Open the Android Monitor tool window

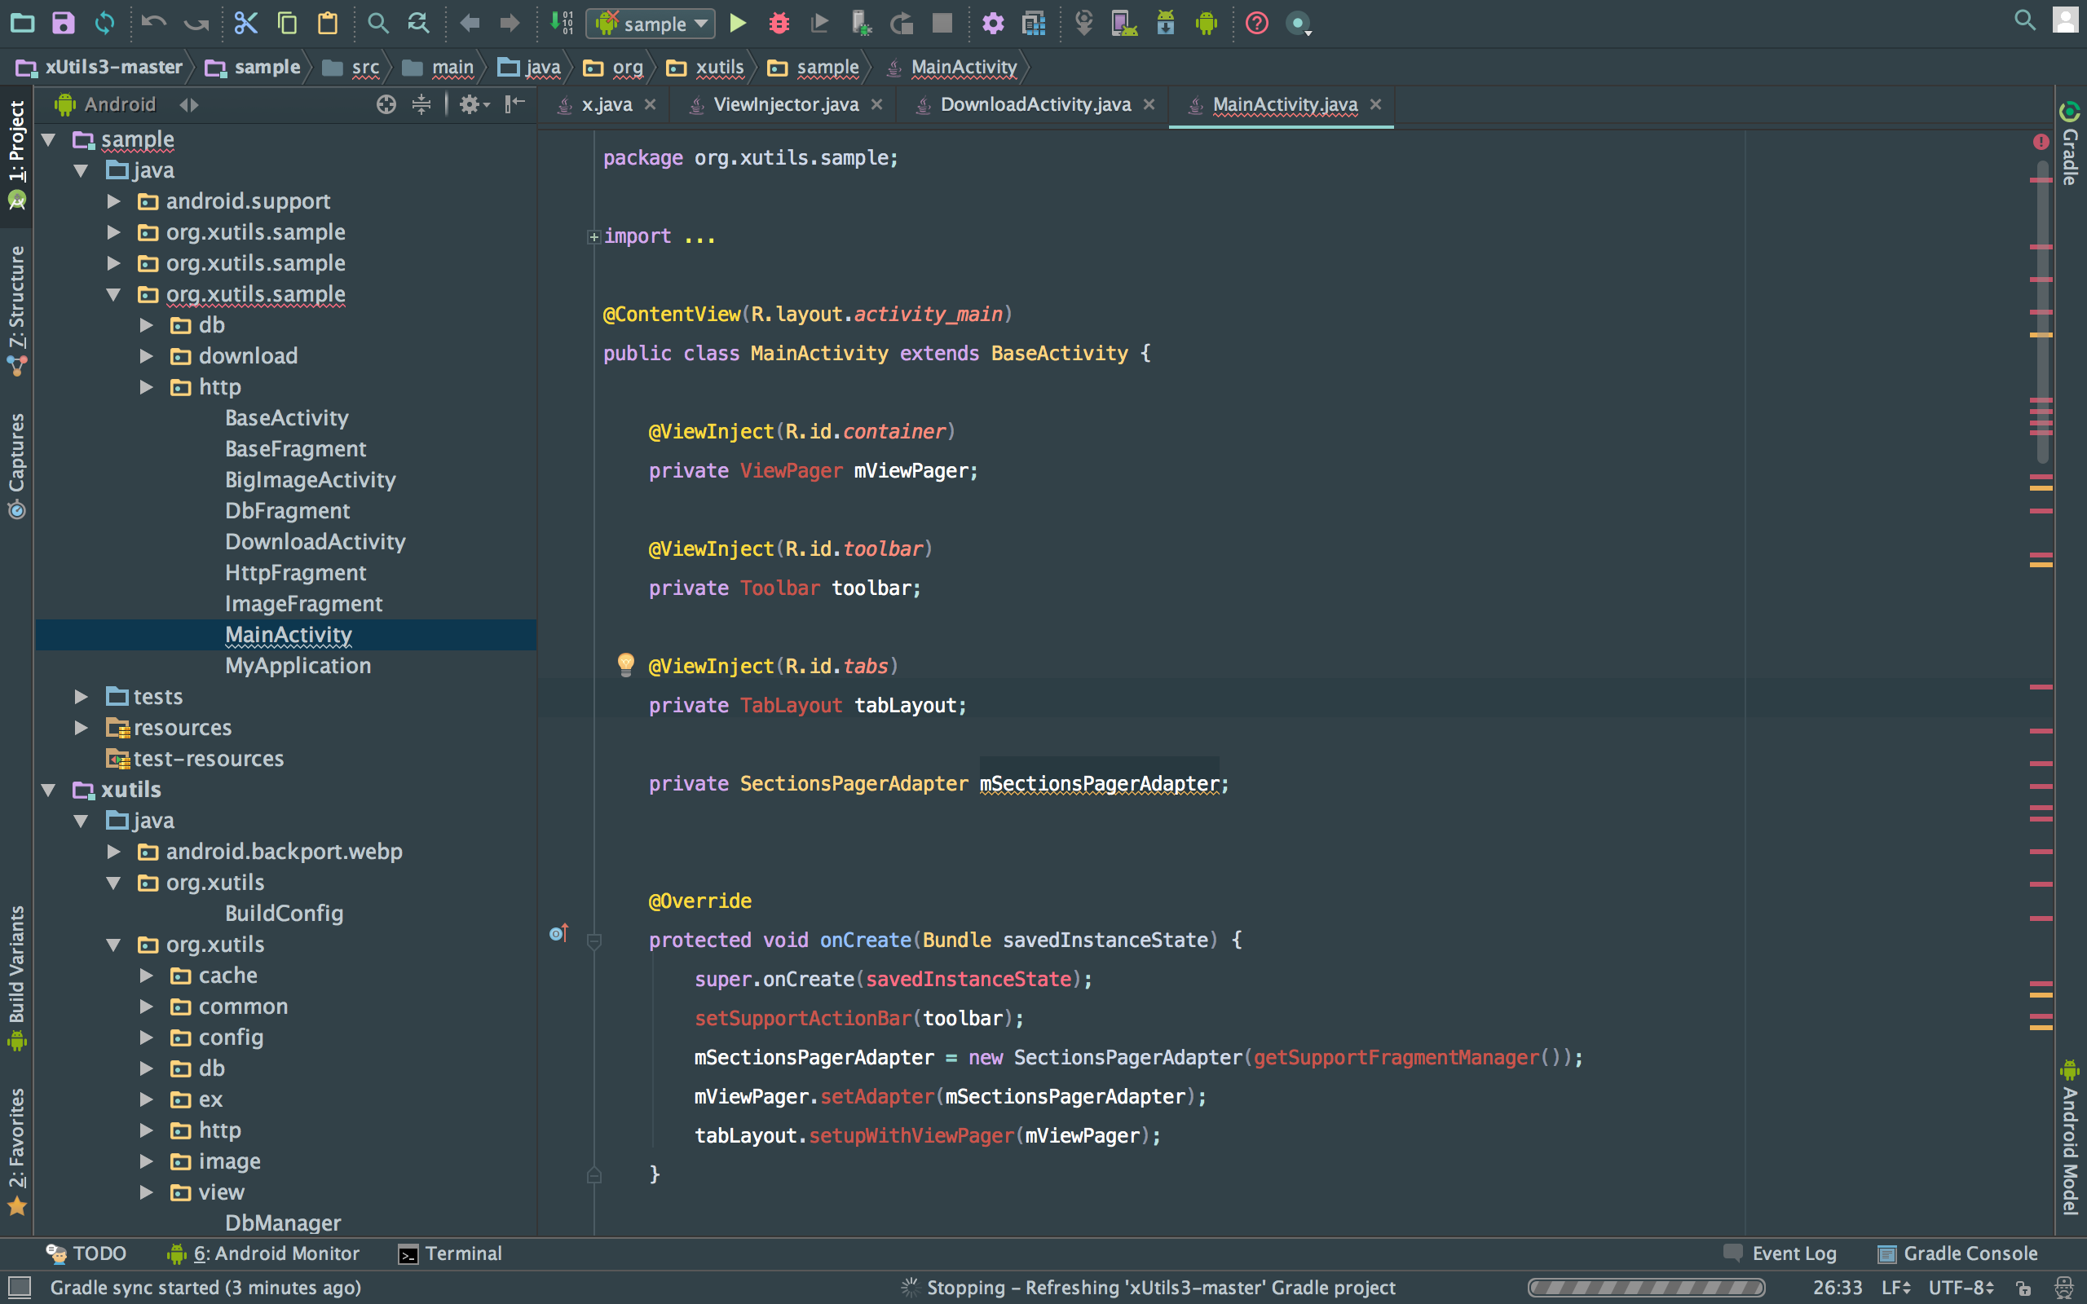[x=264, y=1253]
